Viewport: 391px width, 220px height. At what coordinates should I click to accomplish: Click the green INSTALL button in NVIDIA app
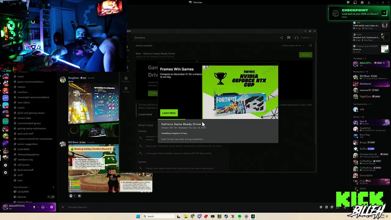(x=305, y=55)
